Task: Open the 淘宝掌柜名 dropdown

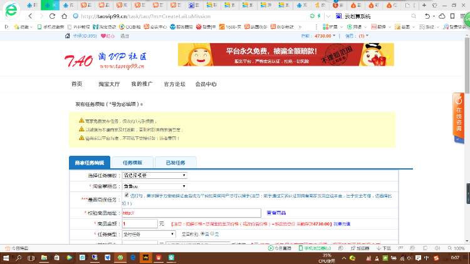Action: point(155,186)
